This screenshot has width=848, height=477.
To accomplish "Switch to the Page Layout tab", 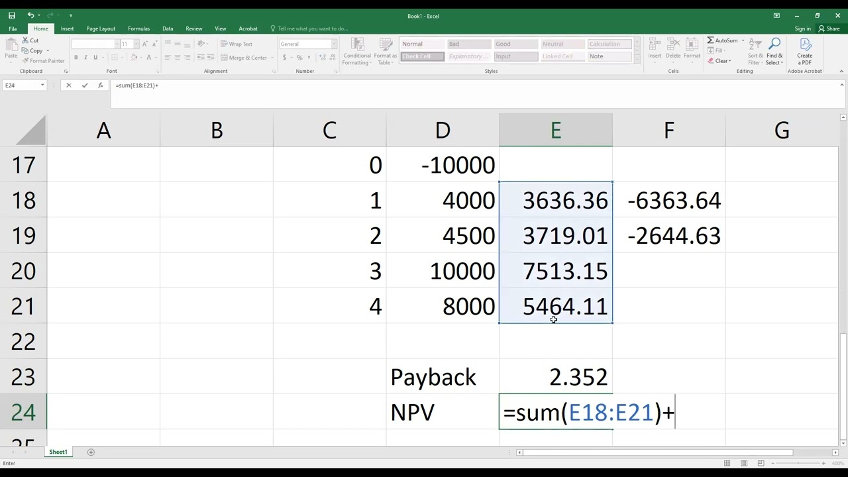I will (x=101, y=28).
